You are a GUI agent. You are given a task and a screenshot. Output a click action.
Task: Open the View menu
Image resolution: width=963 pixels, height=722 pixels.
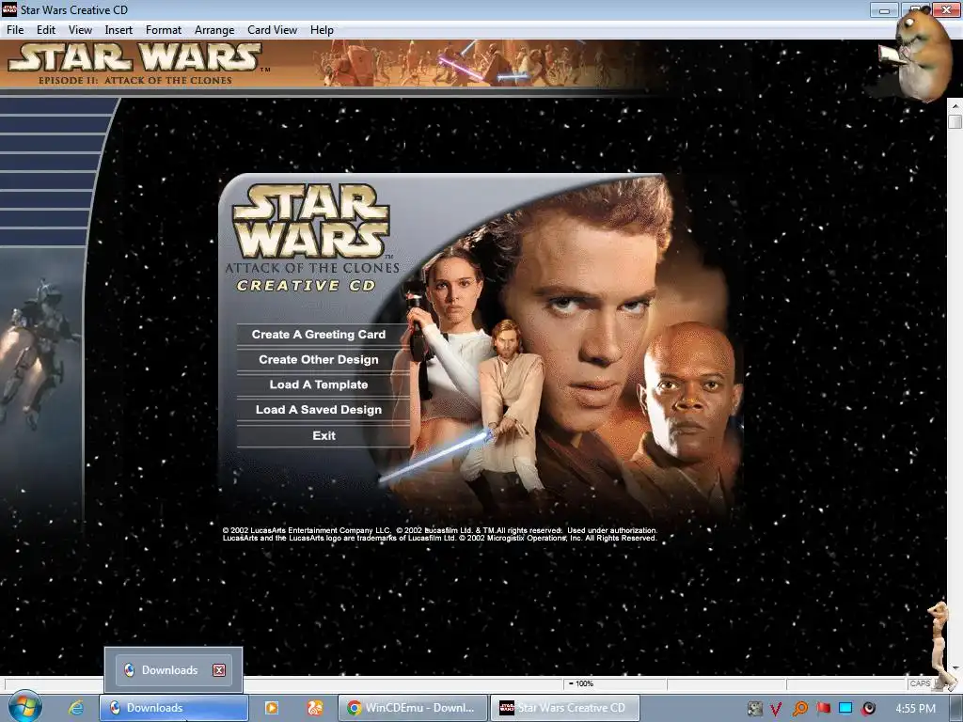pyautogui.click(x=80, y=30)
